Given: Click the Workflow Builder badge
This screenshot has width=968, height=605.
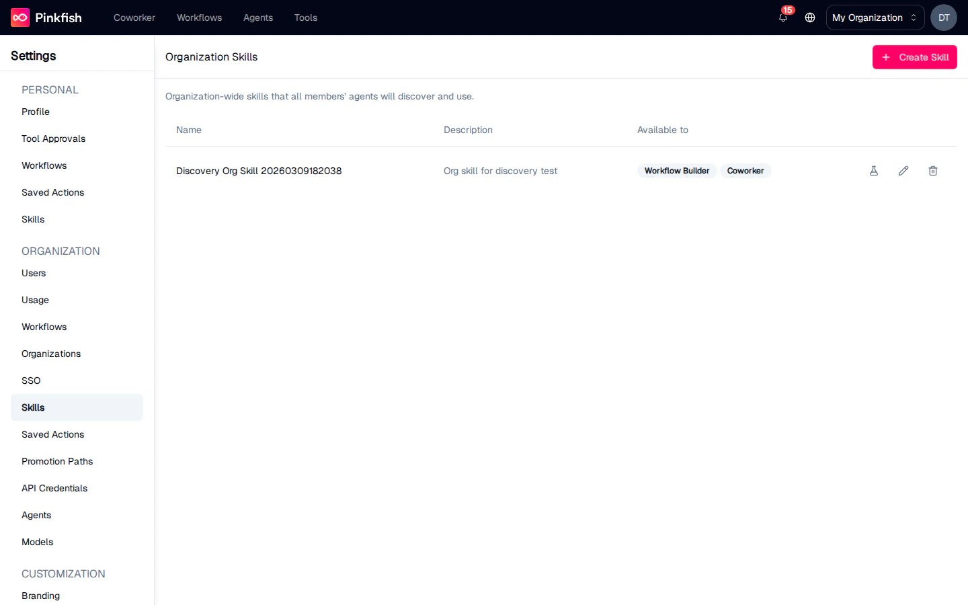Looking at the screenshot, I should coord(677,171).
